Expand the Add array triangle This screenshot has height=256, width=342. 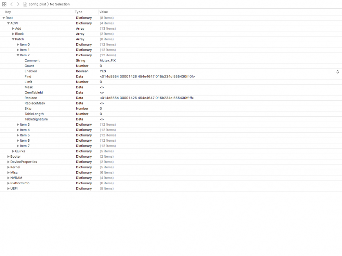[x=13, y=29]
